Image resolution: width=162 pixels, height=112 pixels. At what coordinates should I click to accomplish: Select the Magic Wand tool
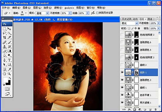9,33
